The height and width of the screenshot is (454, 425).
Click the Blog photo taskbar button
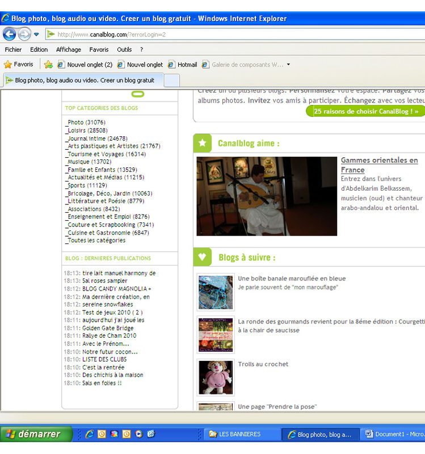click(320, 434)
